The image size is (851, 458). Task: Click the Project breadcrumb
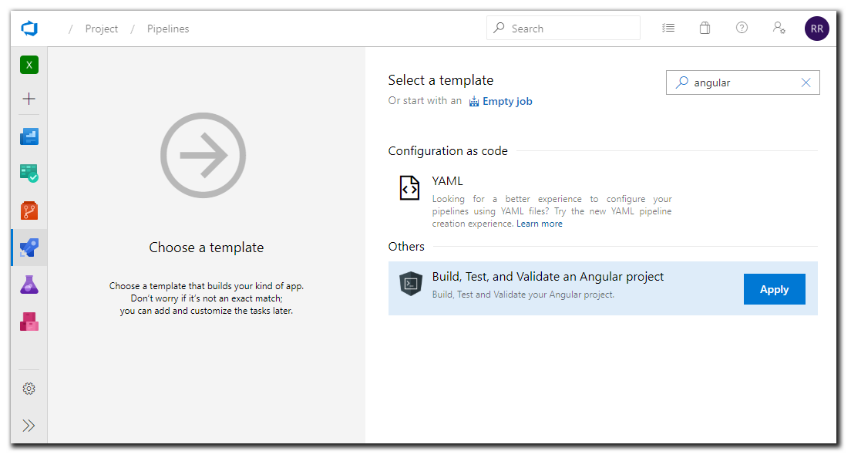tap(102, 29)
